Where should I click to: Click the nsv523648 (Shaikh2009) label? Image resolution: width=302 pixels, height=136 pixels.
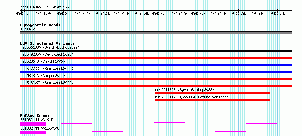43,61
